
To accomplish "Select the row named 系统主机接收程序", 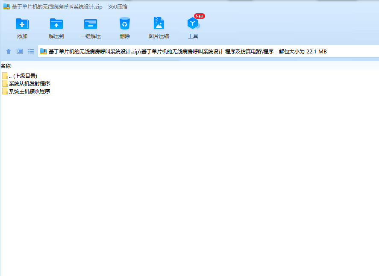I will [x=29, y=91].
